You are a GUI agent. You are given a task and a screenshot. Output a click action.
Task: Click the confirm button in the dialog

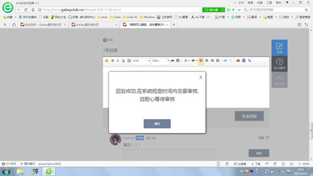(157, 123)
